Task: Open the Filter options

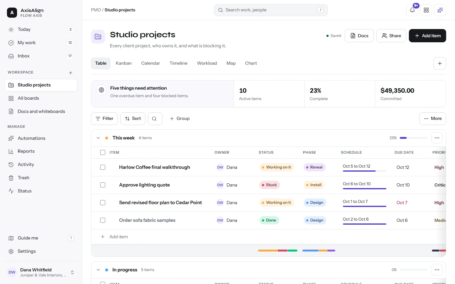Action: click(x=104, y=119)
